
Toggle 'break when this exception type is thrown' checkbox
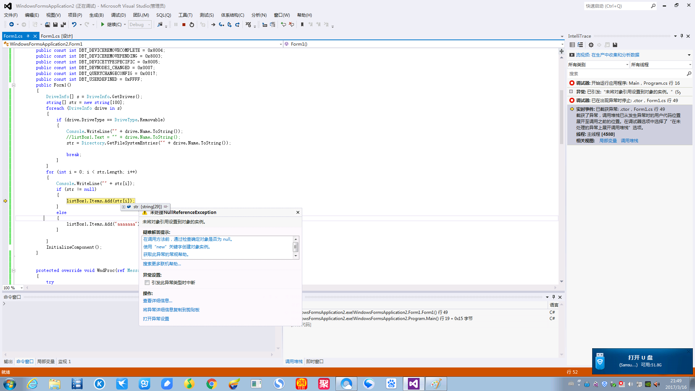click(x=147, y=283)
